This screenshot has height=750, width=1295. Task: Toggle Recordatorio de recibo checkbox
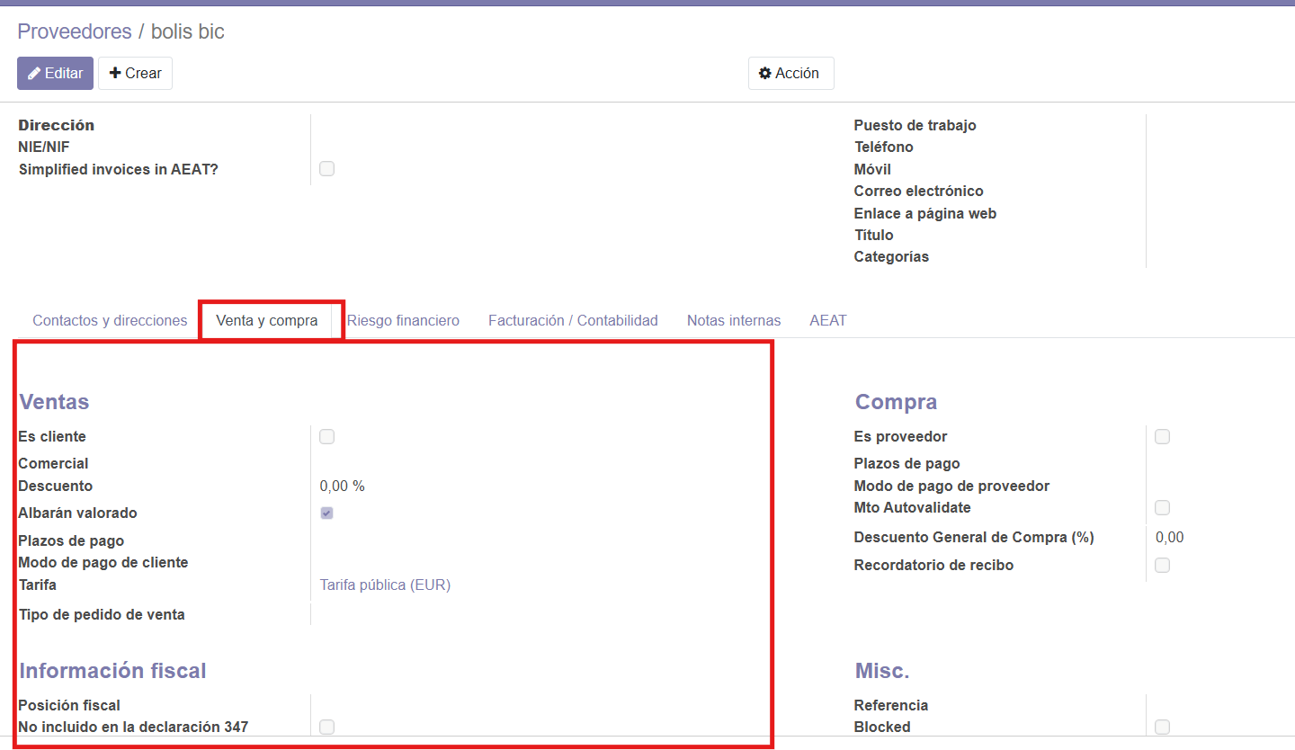(1162, 566)
